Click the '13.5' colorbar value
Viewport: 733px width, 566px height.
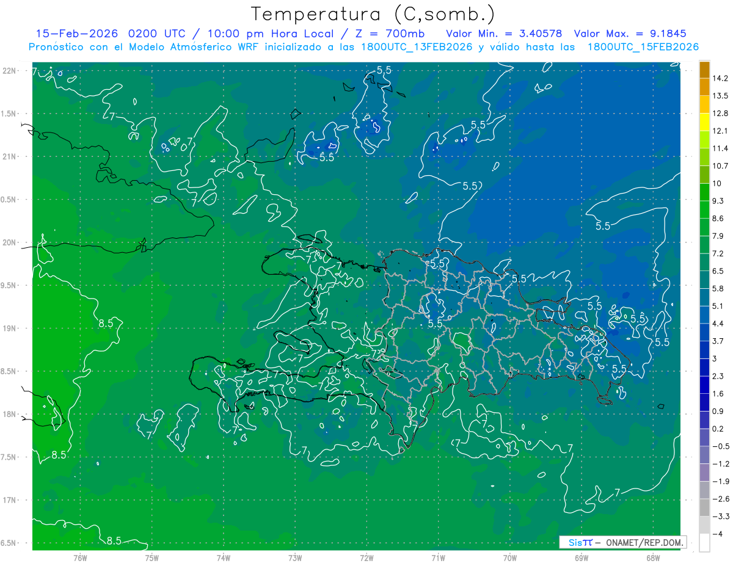(x=721, y=96)
